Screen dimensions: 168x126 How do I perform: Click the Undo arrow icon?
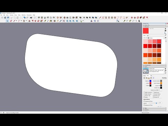click(x=24, y=17)
